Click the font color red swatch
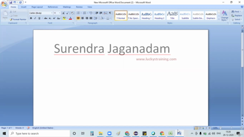This screenshot has width=244, height=137. (x=70, y=18)
